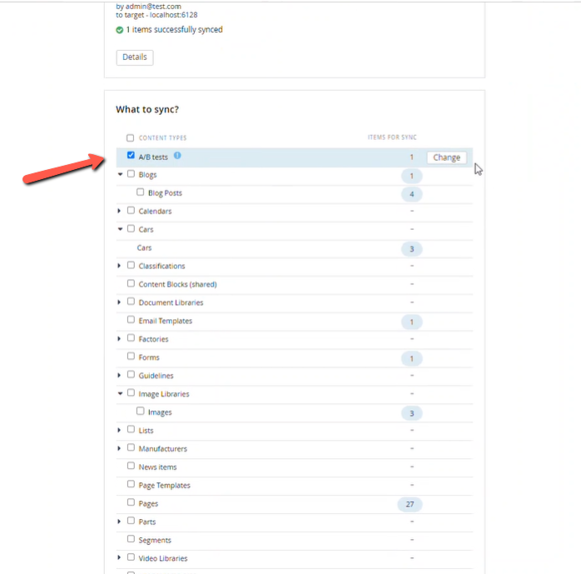Click the items badge for Blog Posts
Viewport: 581px width, 574px height.
pyautogui.click(x=411, y=194)
